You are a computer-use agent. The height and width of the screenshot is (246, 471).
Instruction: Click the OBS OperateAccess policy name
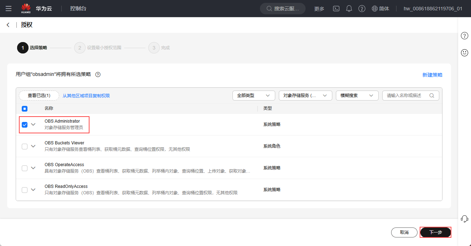point(64,165)
